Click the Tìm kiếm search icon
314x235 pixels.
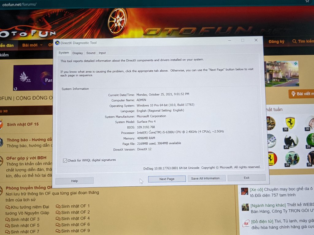(294, 41)
